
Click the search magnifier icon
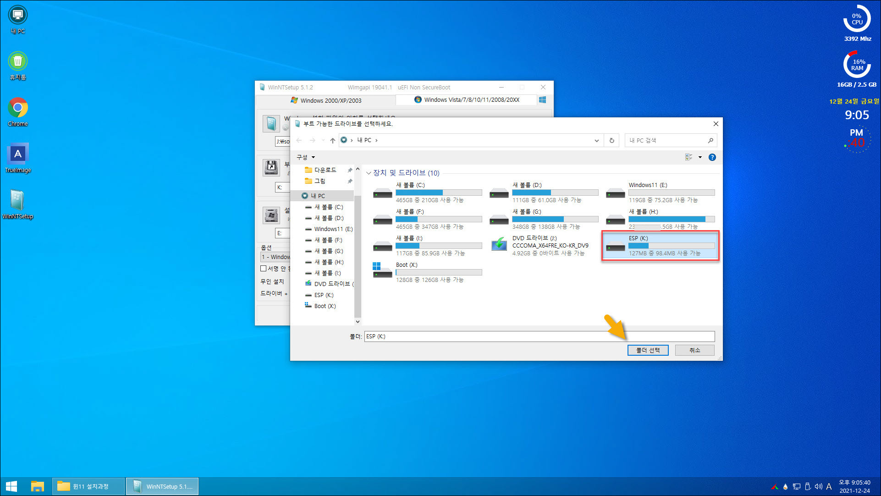[710, 140]
